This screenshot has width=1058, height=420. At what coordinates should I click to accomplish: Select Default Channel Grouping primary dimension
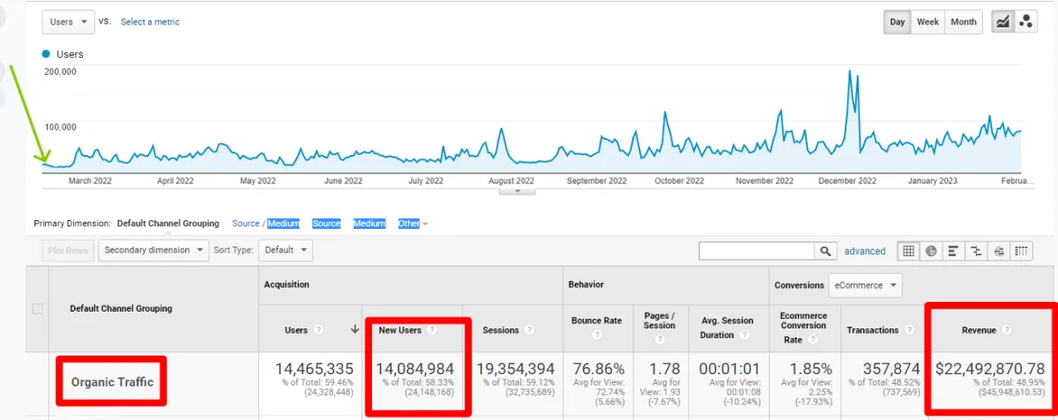click(x=168, y=224)
